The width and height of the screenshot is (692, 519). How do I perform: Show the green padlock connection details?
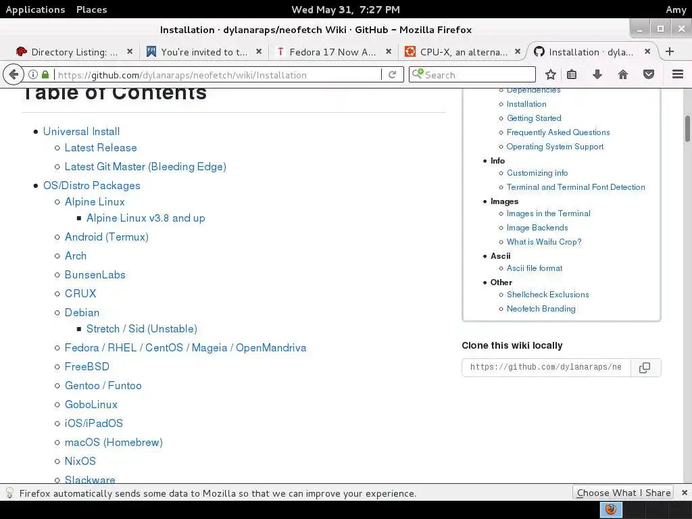(45, 74)
